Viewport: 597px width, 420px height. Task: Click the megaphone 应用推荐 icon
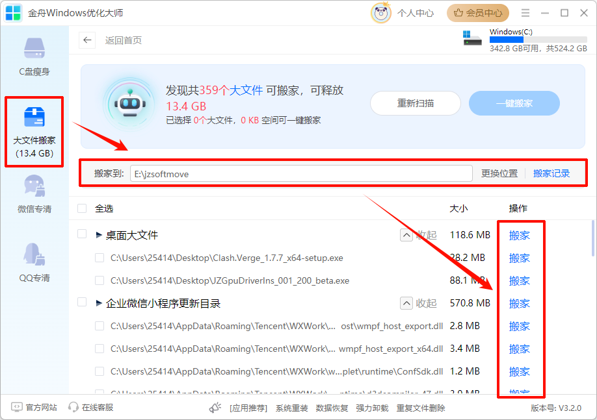215,408
